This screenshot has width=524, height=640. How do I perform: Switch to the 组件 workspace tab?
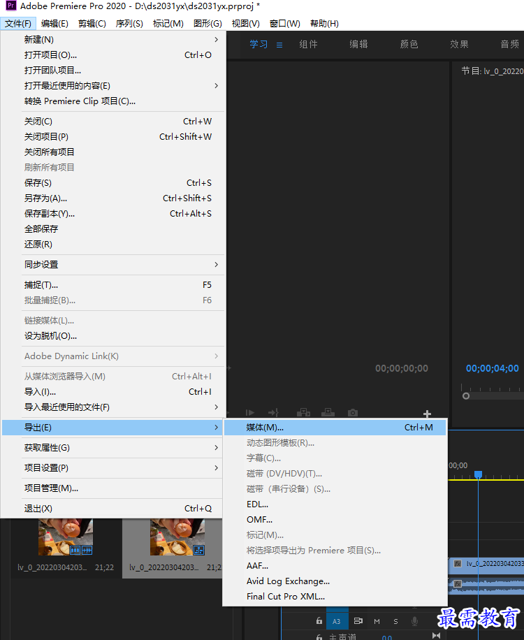click(309, 44)
